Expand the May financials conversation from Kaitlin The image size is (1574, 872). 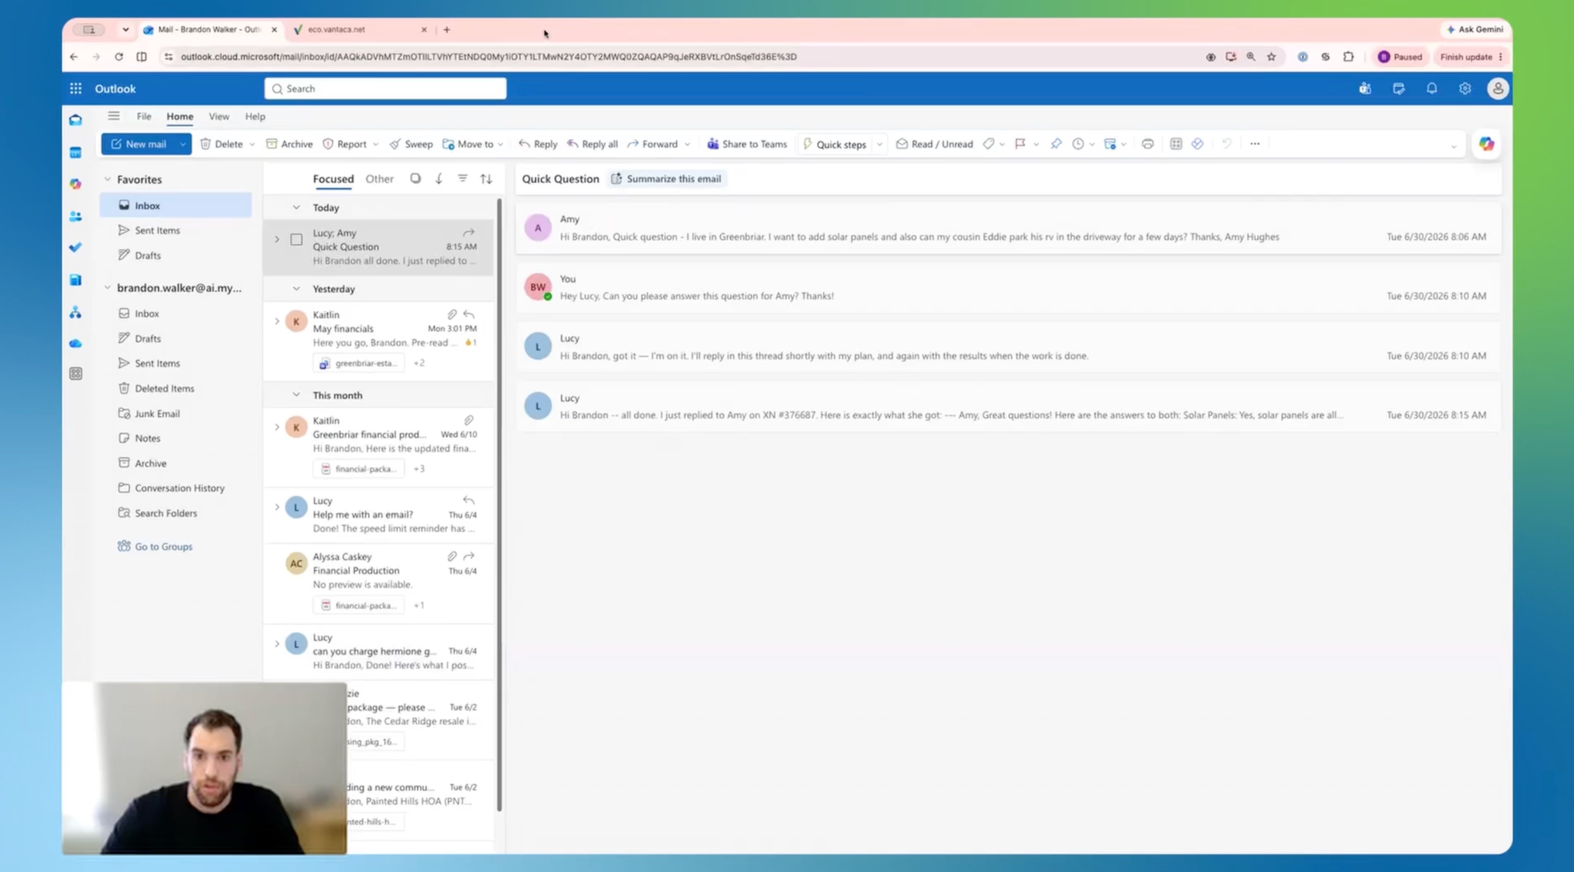(277, 321)
